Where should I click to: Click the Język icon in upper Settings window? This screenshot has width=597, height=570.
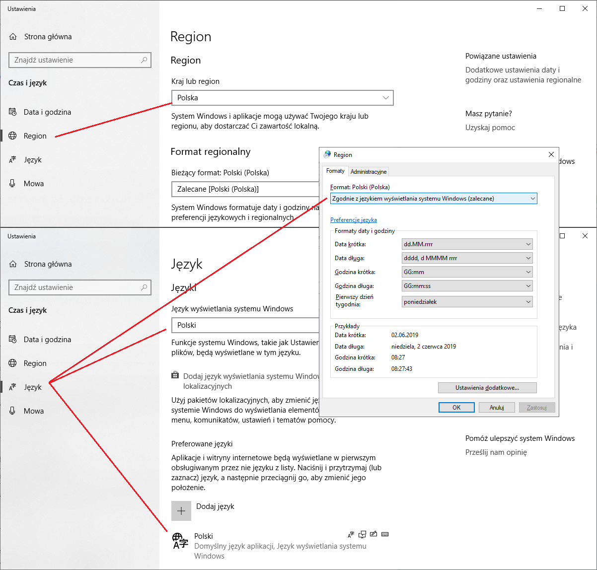click(13, 160)
